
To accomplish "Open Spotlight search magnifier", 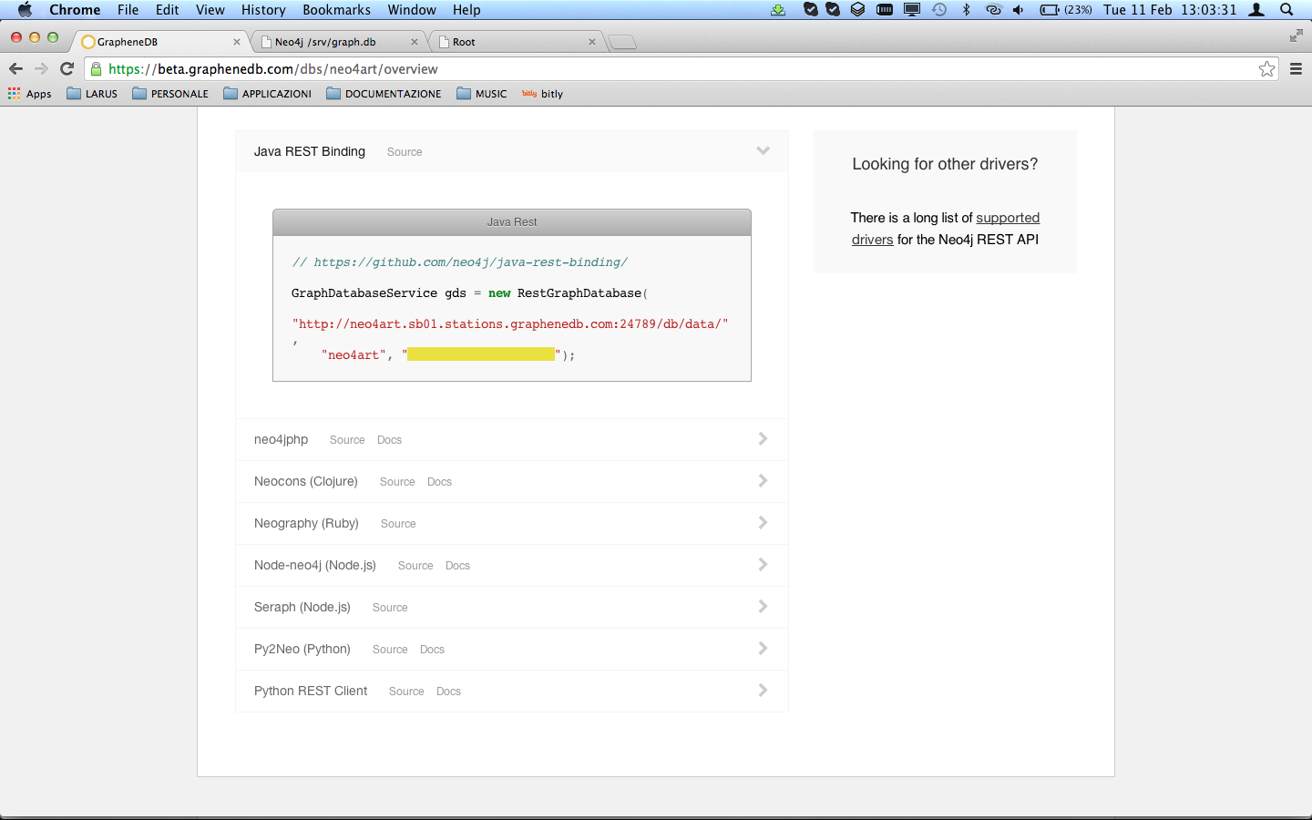I will coord(1286,10).
